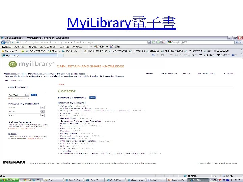Click the INGRAM footer logo
The width and height of the screenshot is (243, 182).
pyautogui.click(x=14, y=162)
